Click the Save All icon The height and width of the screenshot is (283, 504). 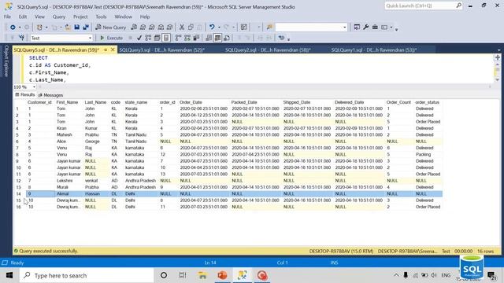coord(86,28)
